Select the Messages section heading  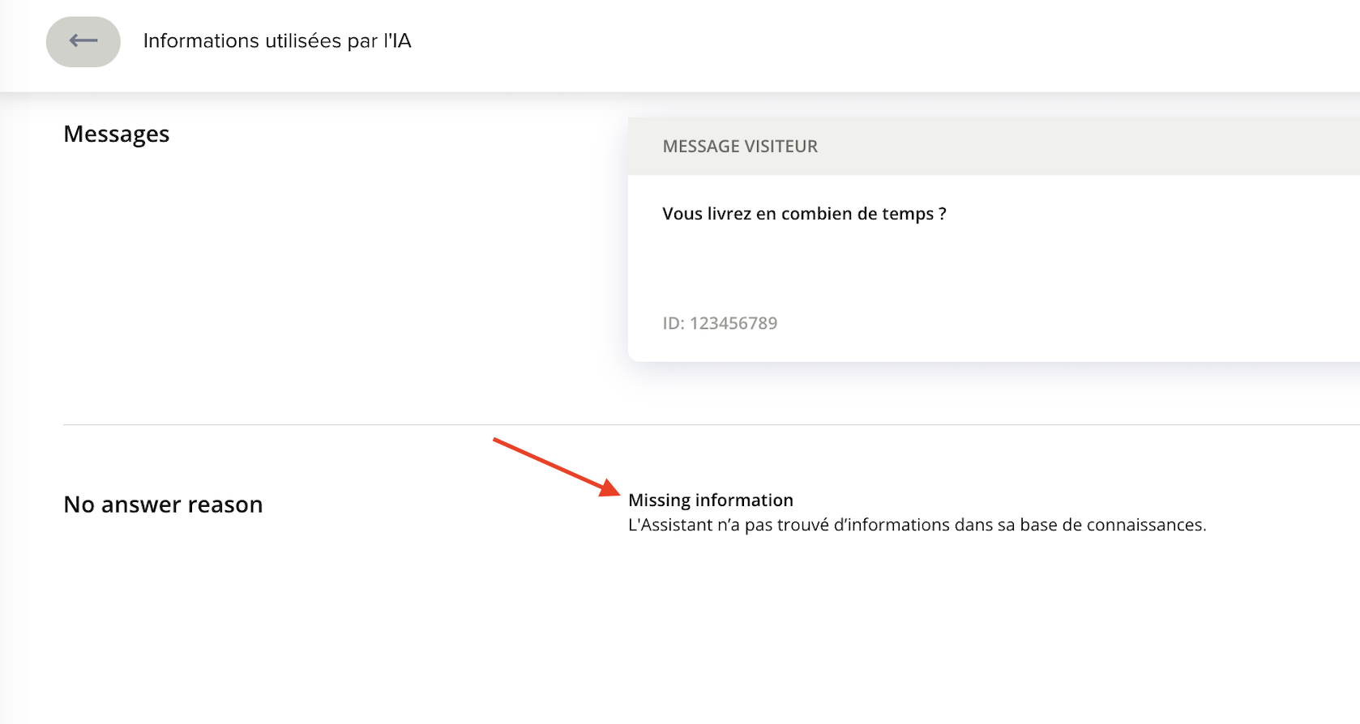pyautogui.click(x=116, y=134)
